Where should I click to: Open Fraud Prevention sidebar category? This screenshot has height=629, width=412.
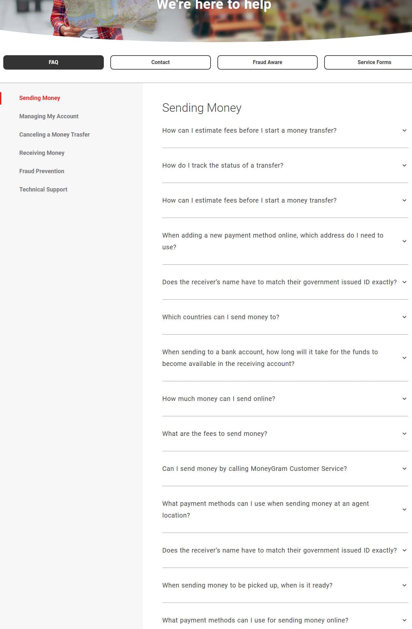42,171
